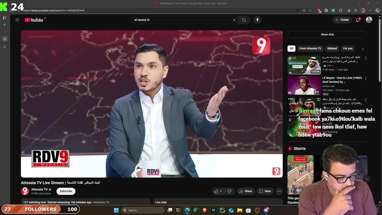This screenshot has height=215, width=382.
Task: Click the 4.95M subscribers text
Action: pyautogui.click(x=41, y=193)
